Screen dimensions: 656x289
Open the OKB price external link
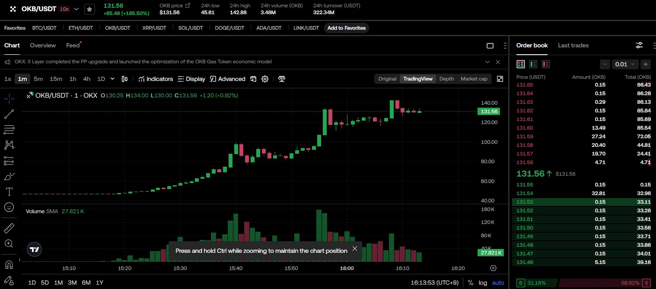pos(188,6)
